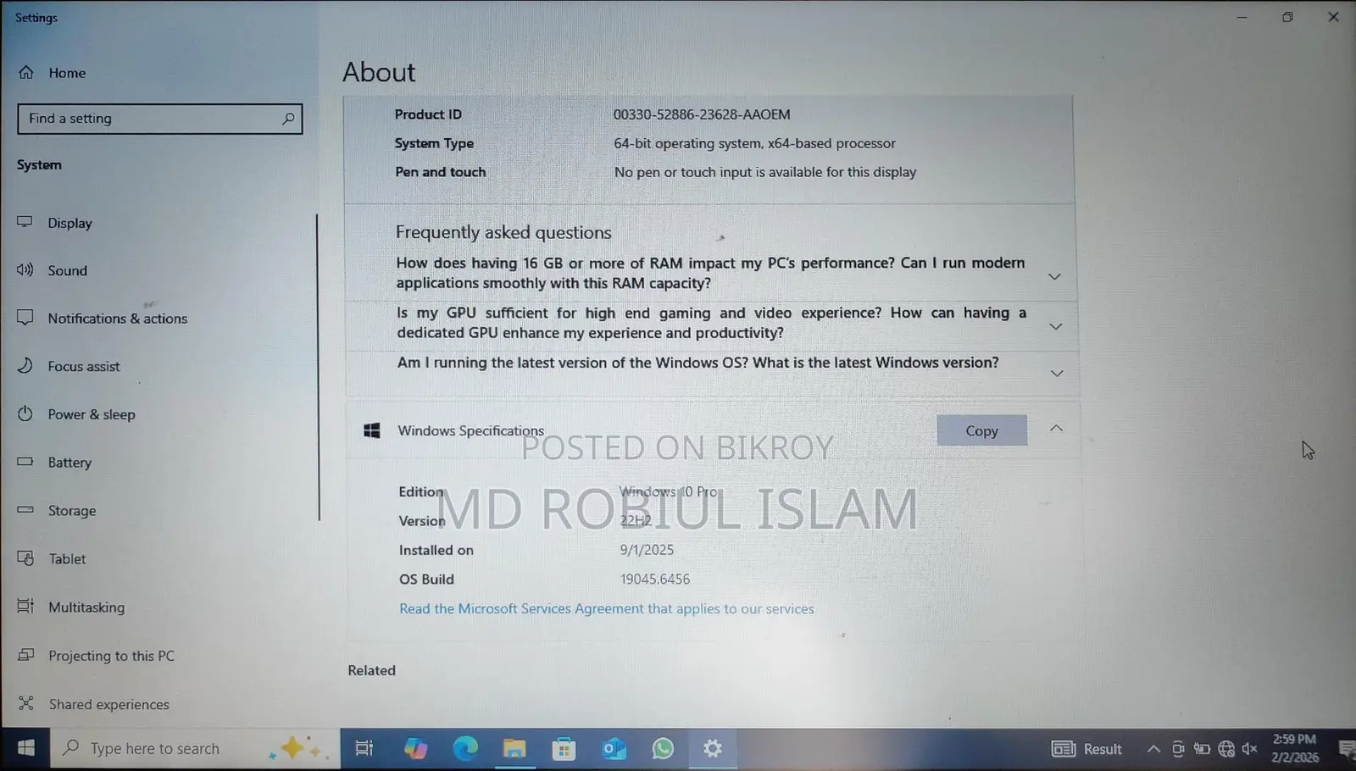Screen dimensions: 1356x771
Task: Launch Copilot from the taskbar
Action: tap(415, 748)
